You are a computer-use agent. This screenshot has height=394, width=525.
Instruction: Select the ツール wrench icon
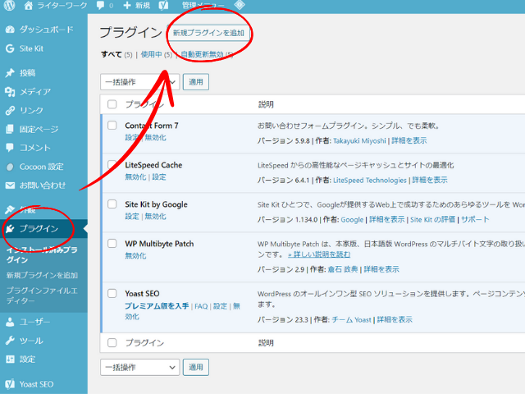click(x=9, y=341)
